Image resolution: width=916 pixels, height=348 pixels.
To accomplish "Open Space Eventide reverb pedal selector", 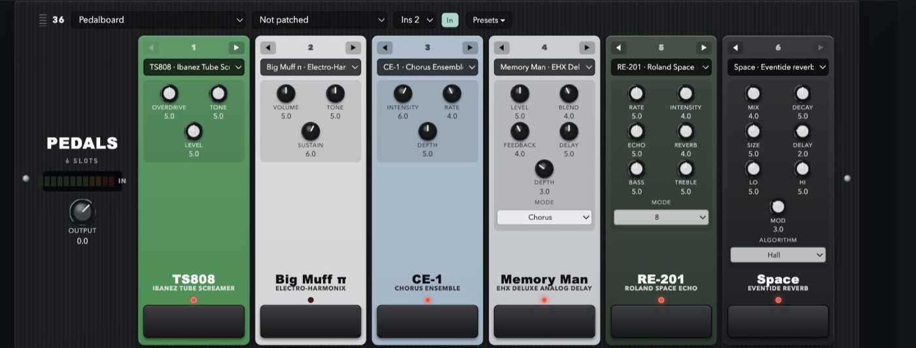I will point(778,67).
